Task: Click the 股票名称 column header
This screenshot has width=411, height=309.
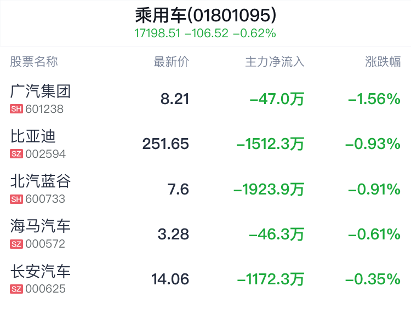Action: (x=34, y=61)
